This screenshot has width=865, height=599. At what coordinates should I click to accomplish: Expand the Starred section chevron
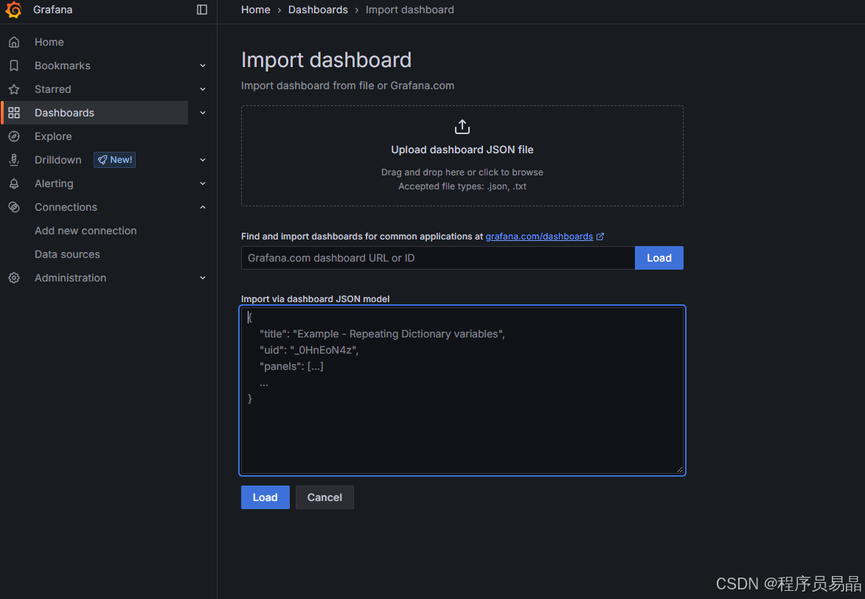203,89
